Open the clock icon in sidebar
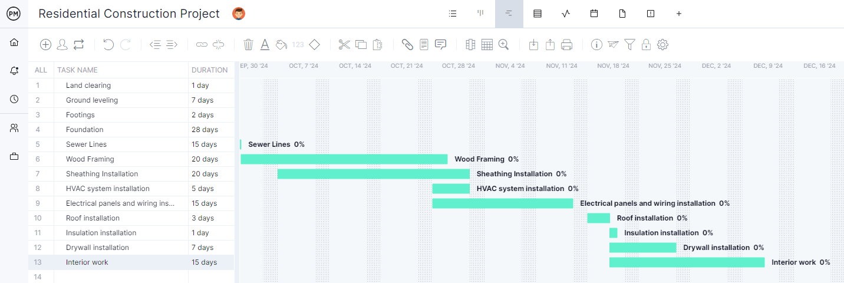This screenshot has height=283, width=844. (x=14, y=99)
